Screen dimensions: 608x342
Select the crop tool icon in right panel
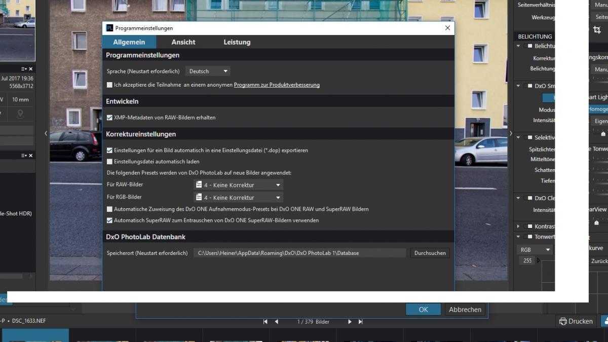pos(597,30)
